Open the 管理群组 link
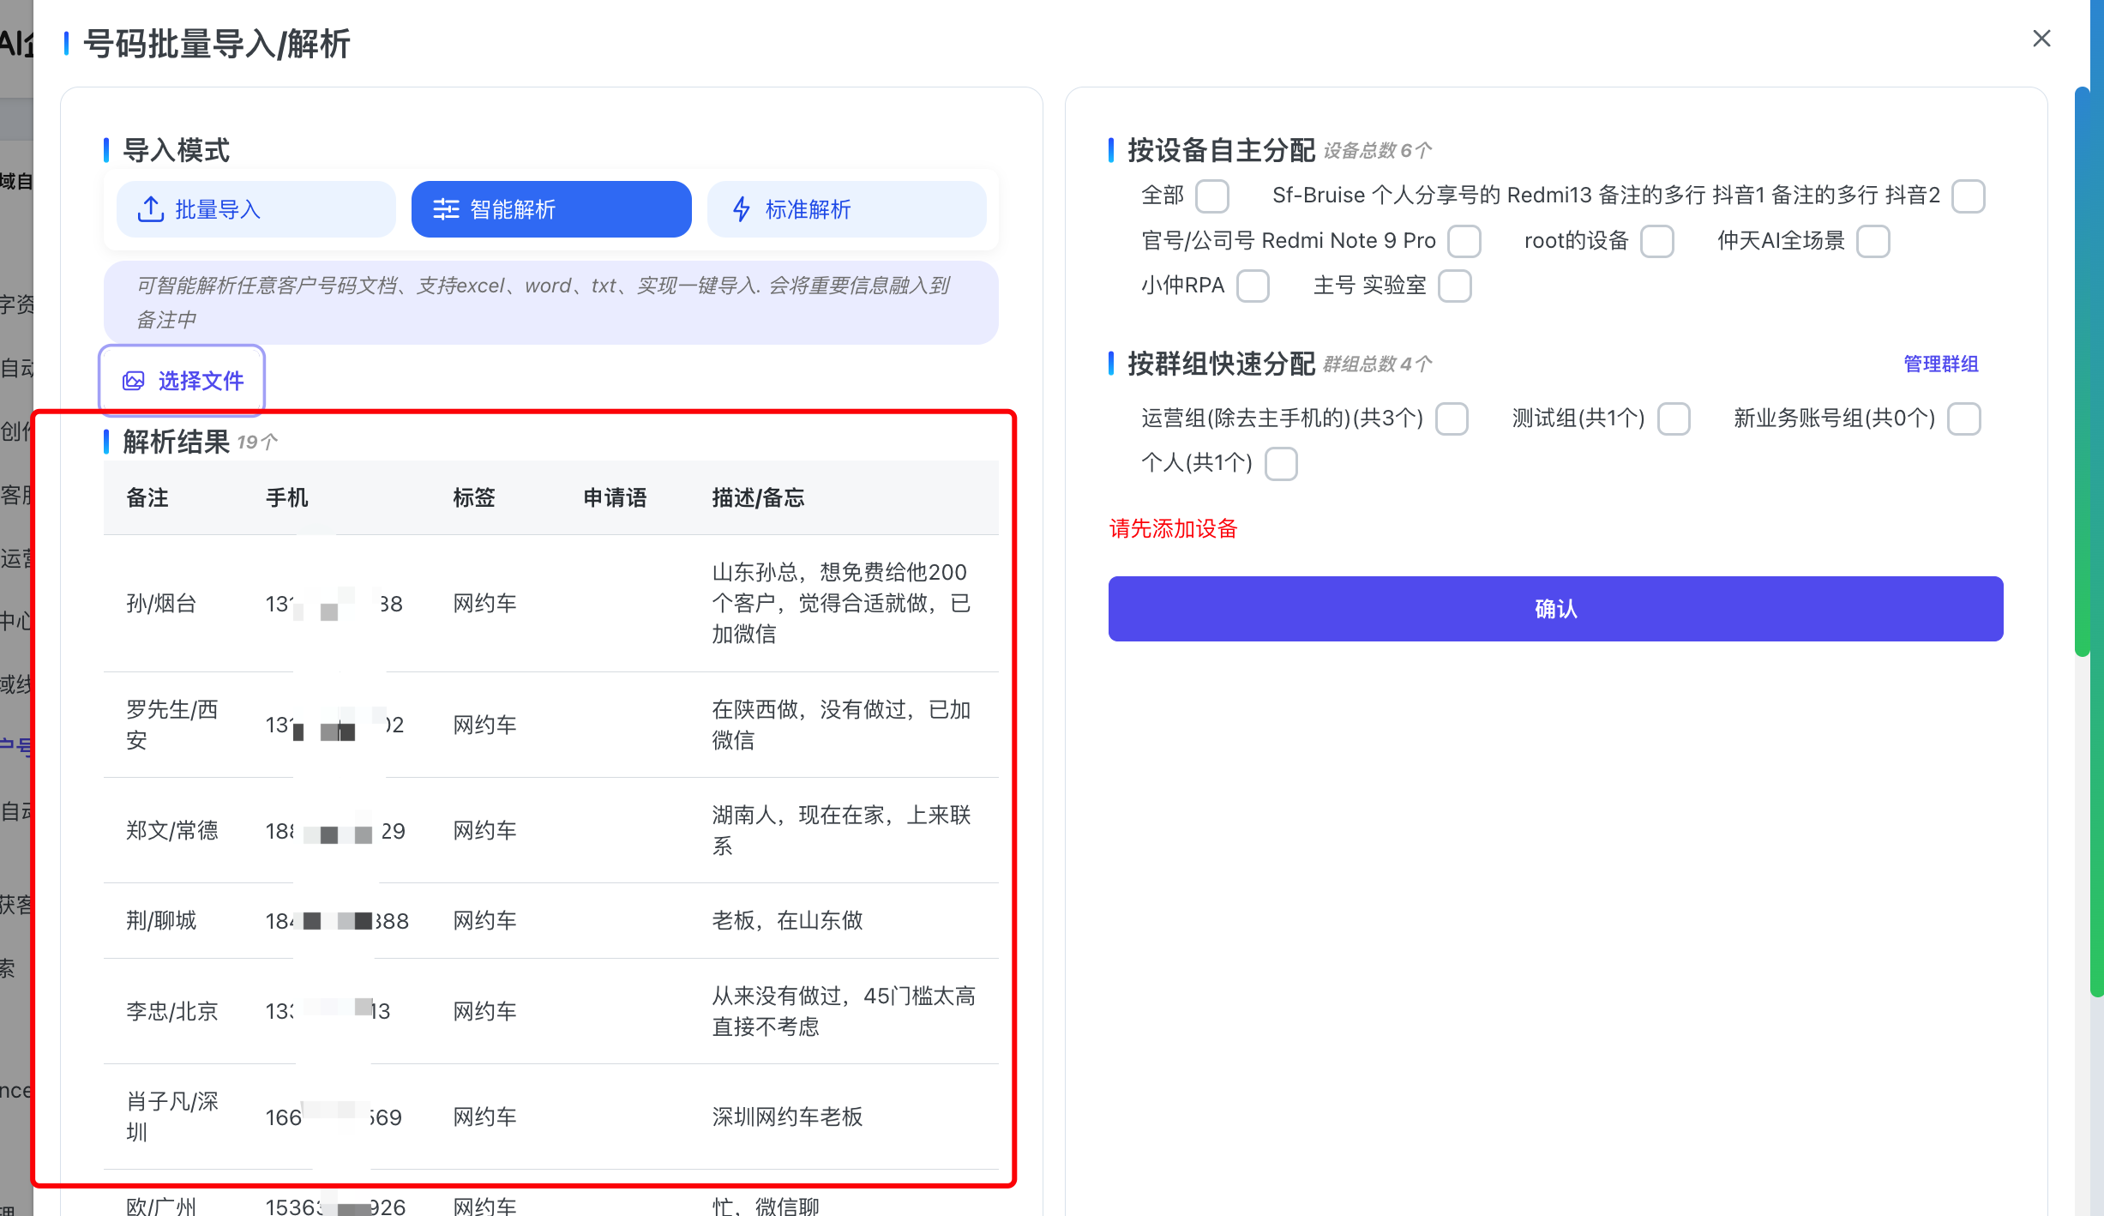 point(1940,364)
